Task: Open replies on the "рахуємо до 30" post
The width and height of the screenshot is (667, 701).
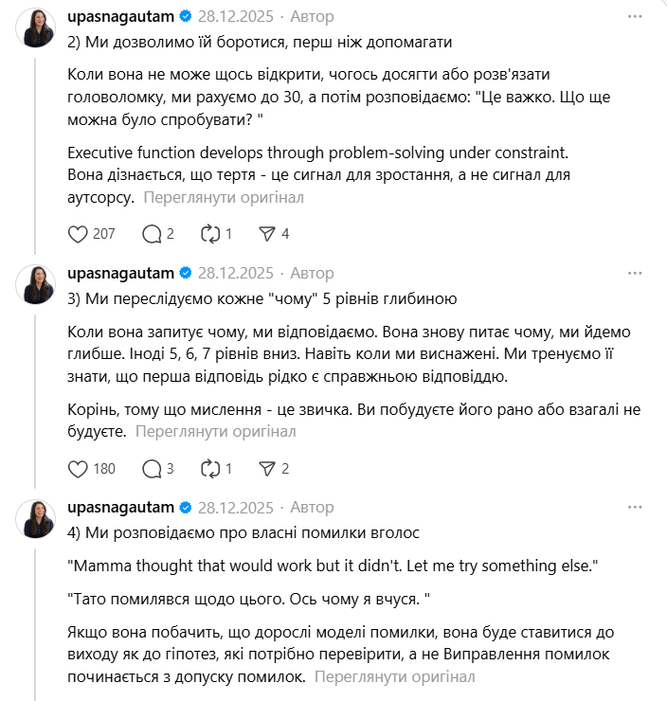Action: click(152, 234)
